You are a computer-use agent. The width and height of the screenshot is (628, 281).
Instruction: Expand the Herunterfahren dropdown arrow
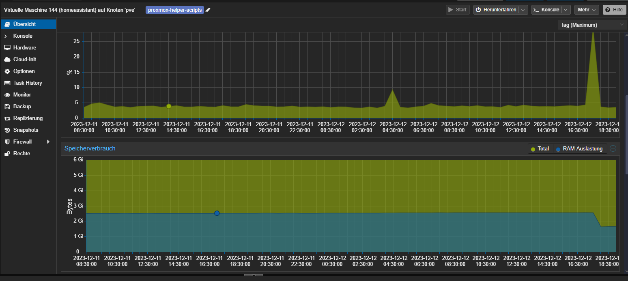[x=523, y=10]
